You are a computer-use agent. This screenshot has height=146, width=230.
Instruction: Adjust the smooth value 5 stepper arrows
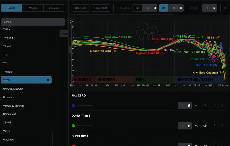(x=214, y=8)
